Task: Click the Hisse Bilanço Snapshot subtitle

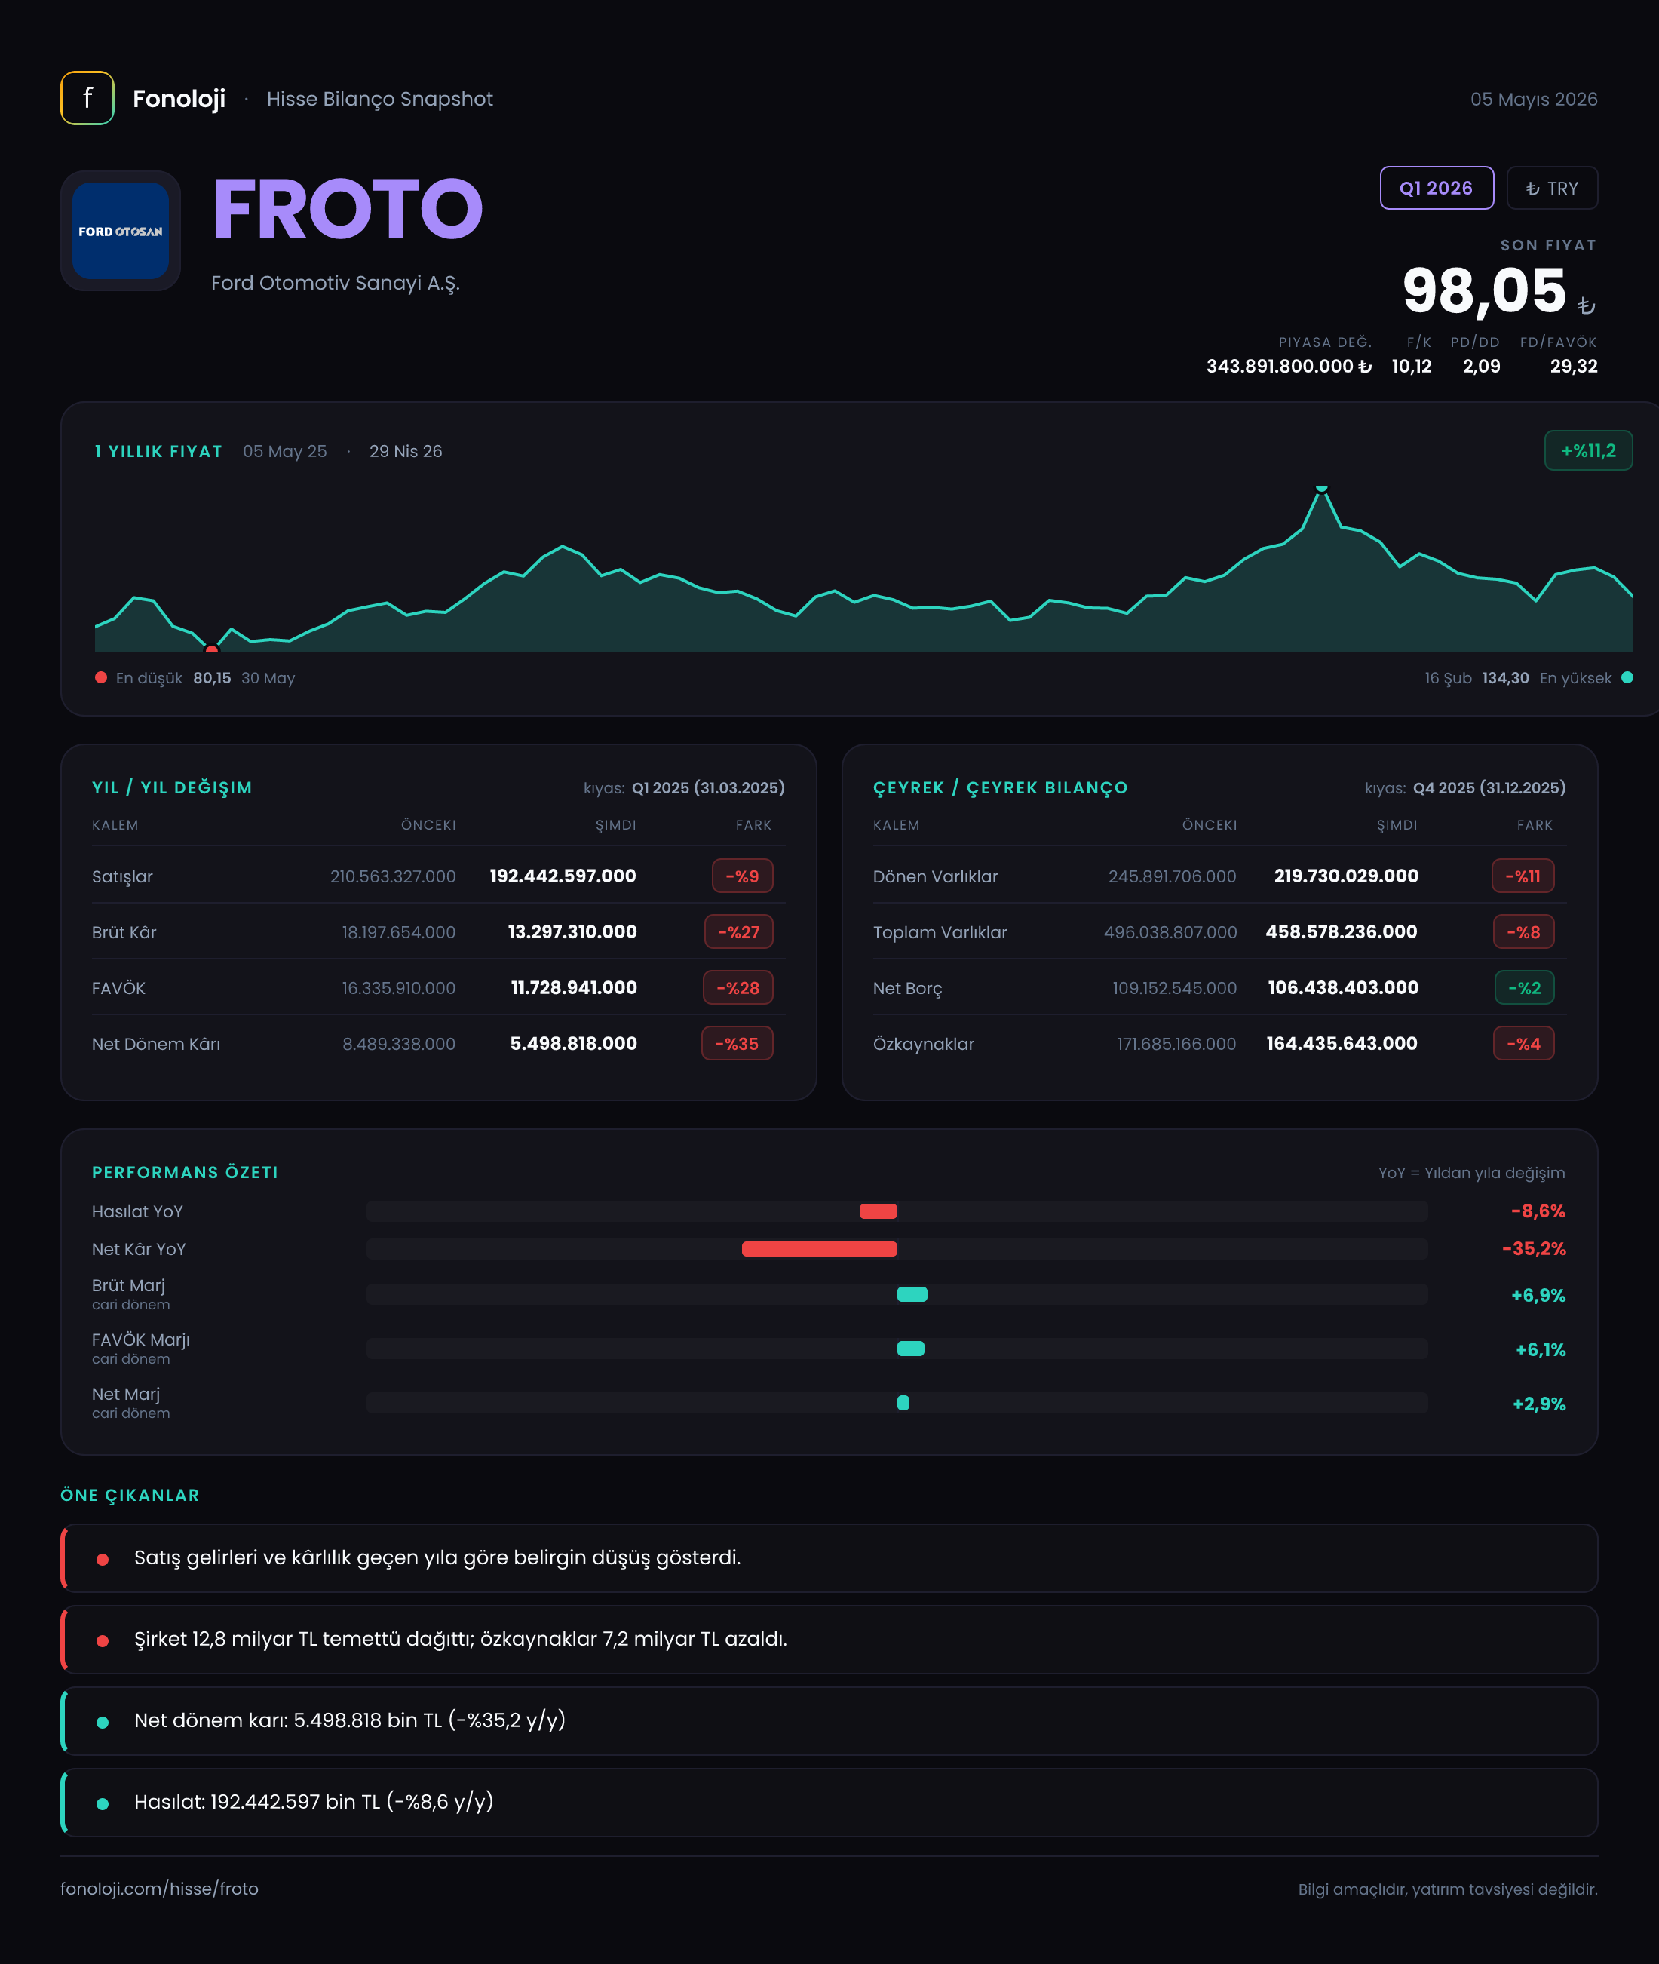Action: [x=379, y=99]
